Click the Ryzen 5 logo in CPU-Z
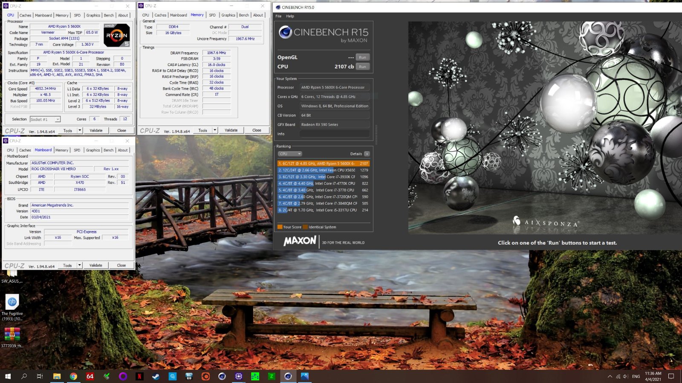This screenshot has height=383, width=682. pos(117,35)
